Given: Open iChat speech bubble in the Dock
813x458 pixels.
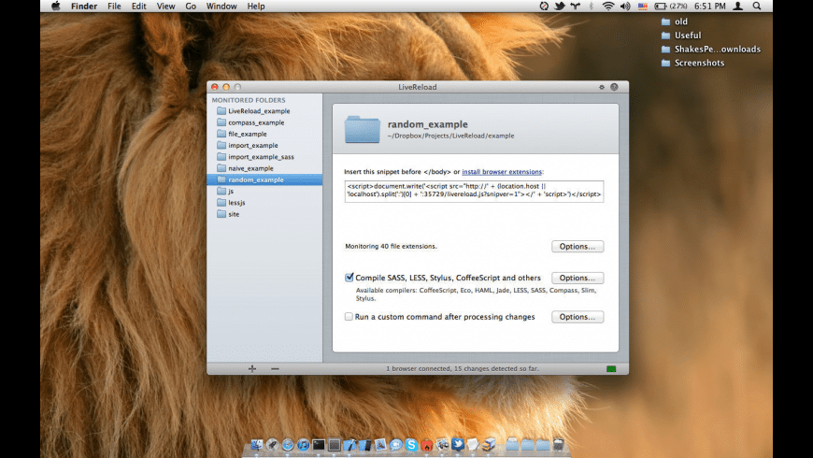Looking at the screenshot, I should (396, 445).
